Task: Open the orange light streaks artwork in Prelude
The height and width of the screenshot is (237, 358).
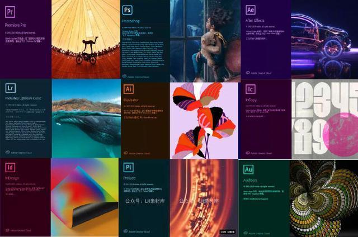Action: point(204,198)
